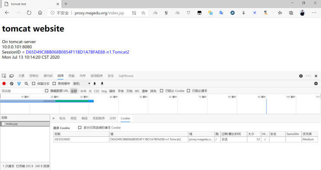Click the network filter text field
The height and width of the screenshot is (170, 321).
[x=22, y=91]
